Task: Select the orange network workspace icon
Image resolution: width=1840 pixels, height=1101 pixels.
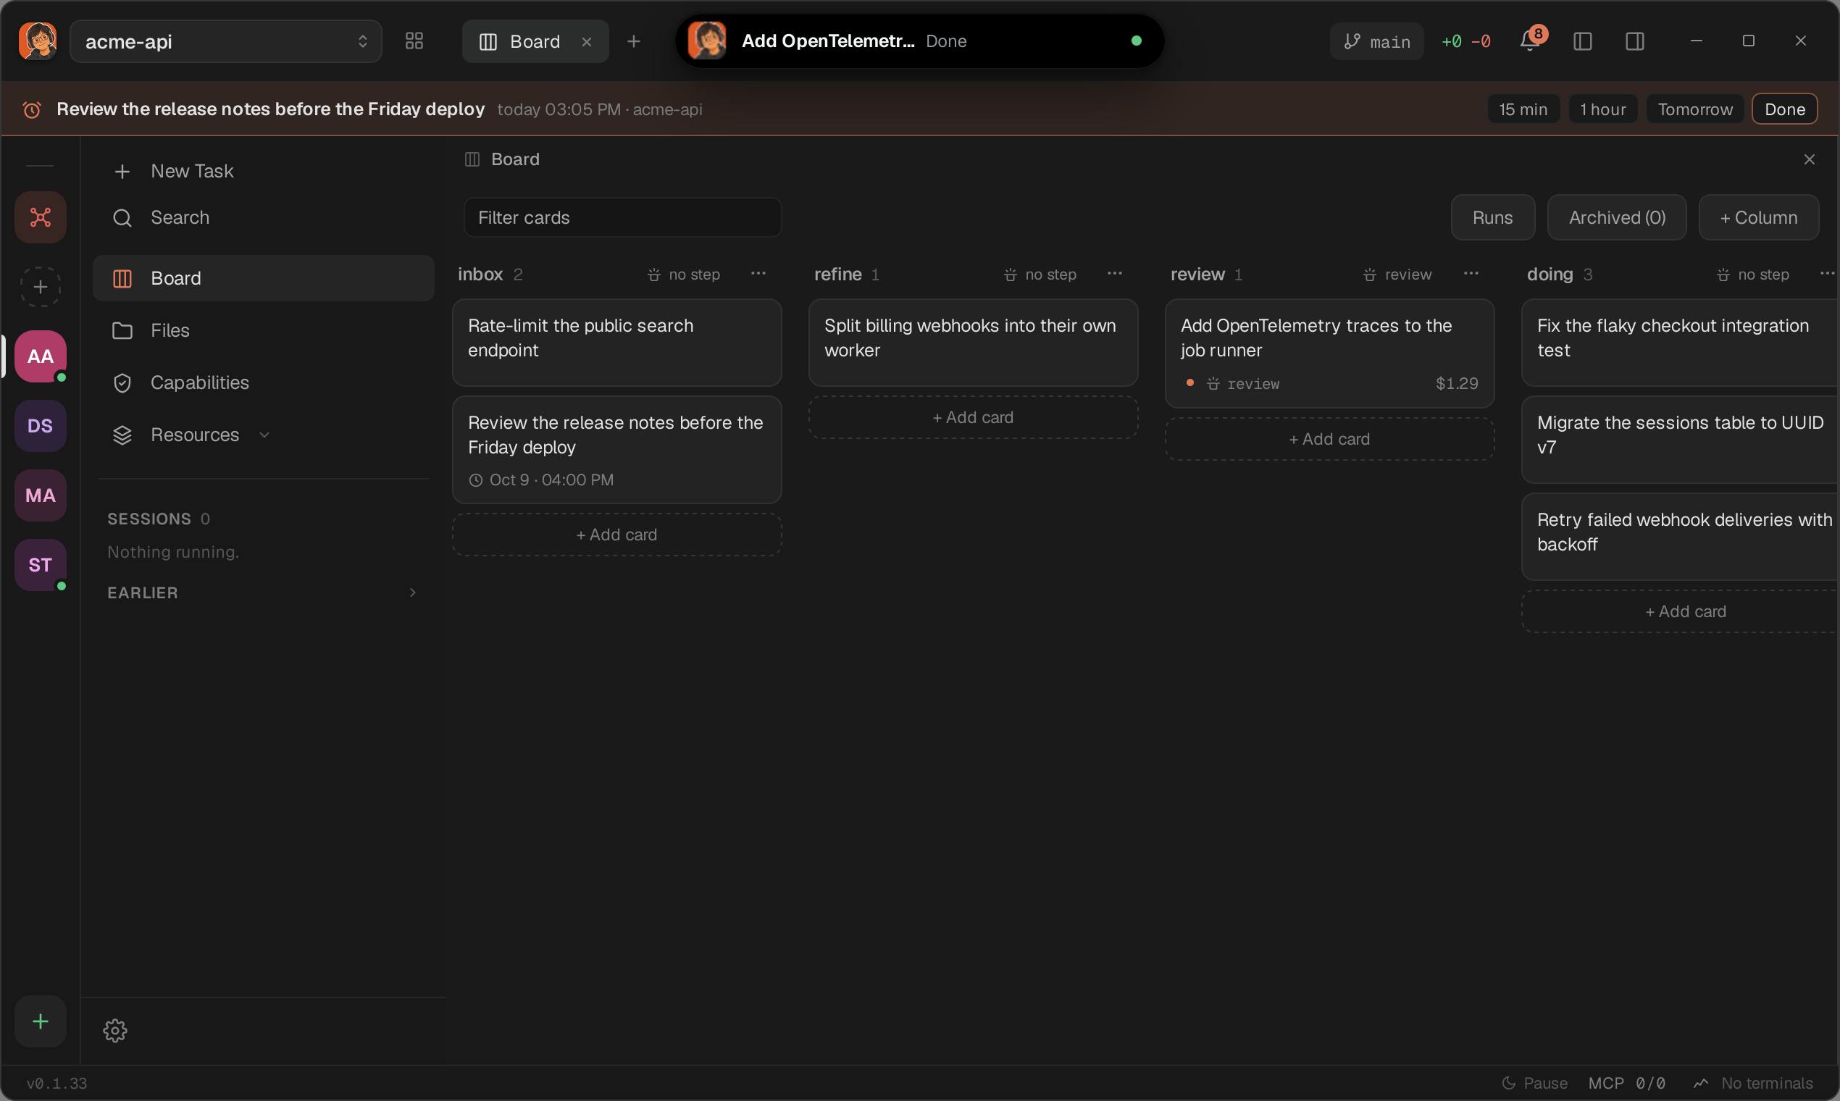Action: (x=40, y=217)
